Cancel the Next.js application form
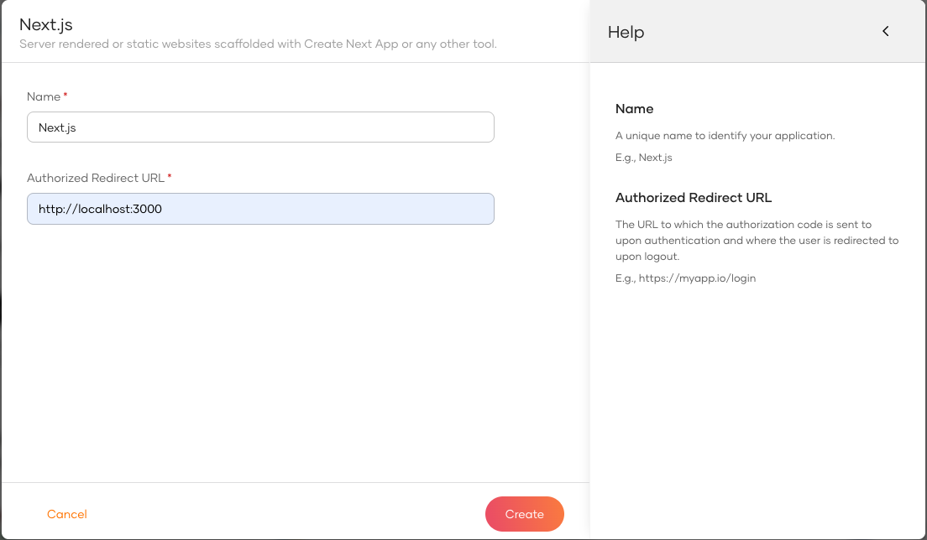 click(x=67, y=514)
